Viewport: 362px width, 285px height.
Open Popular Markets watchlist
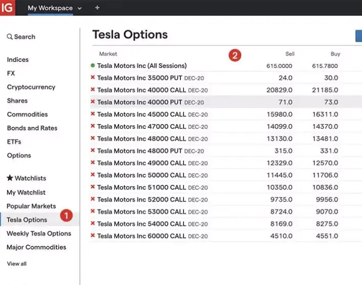tap(31, 206)
